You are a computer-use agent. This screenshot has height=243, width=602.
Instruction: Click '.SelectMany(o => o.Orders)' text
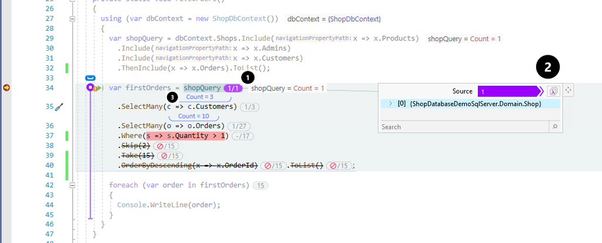pos(171,126)
